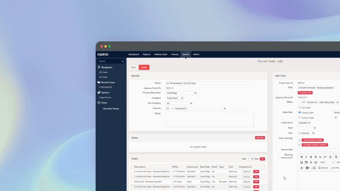The height and width of the screenshot is (191, 340).
Task: Click the equinox logo
Action: pyautogui.click(x=103, y=54)
